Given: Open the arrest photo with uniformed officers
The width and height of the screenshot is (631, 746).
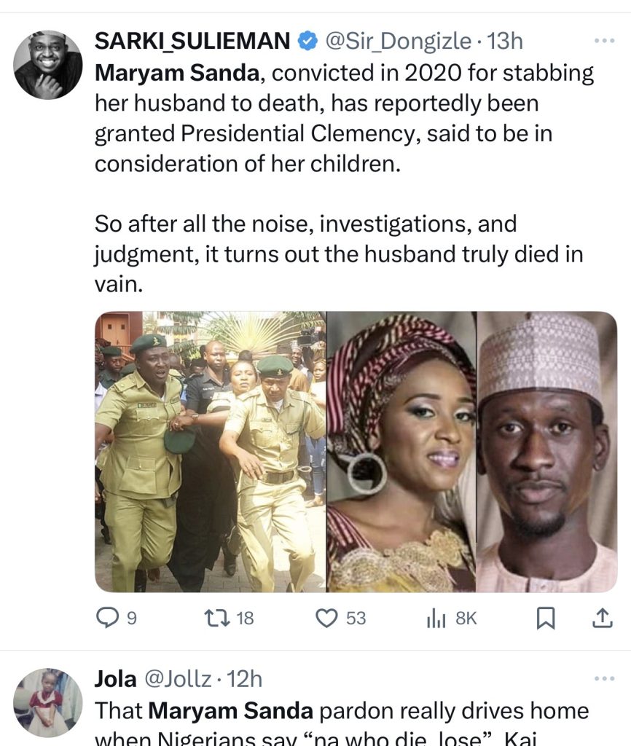Looking at the screenshot, I should pyautogui.click(x=210, y=452).
